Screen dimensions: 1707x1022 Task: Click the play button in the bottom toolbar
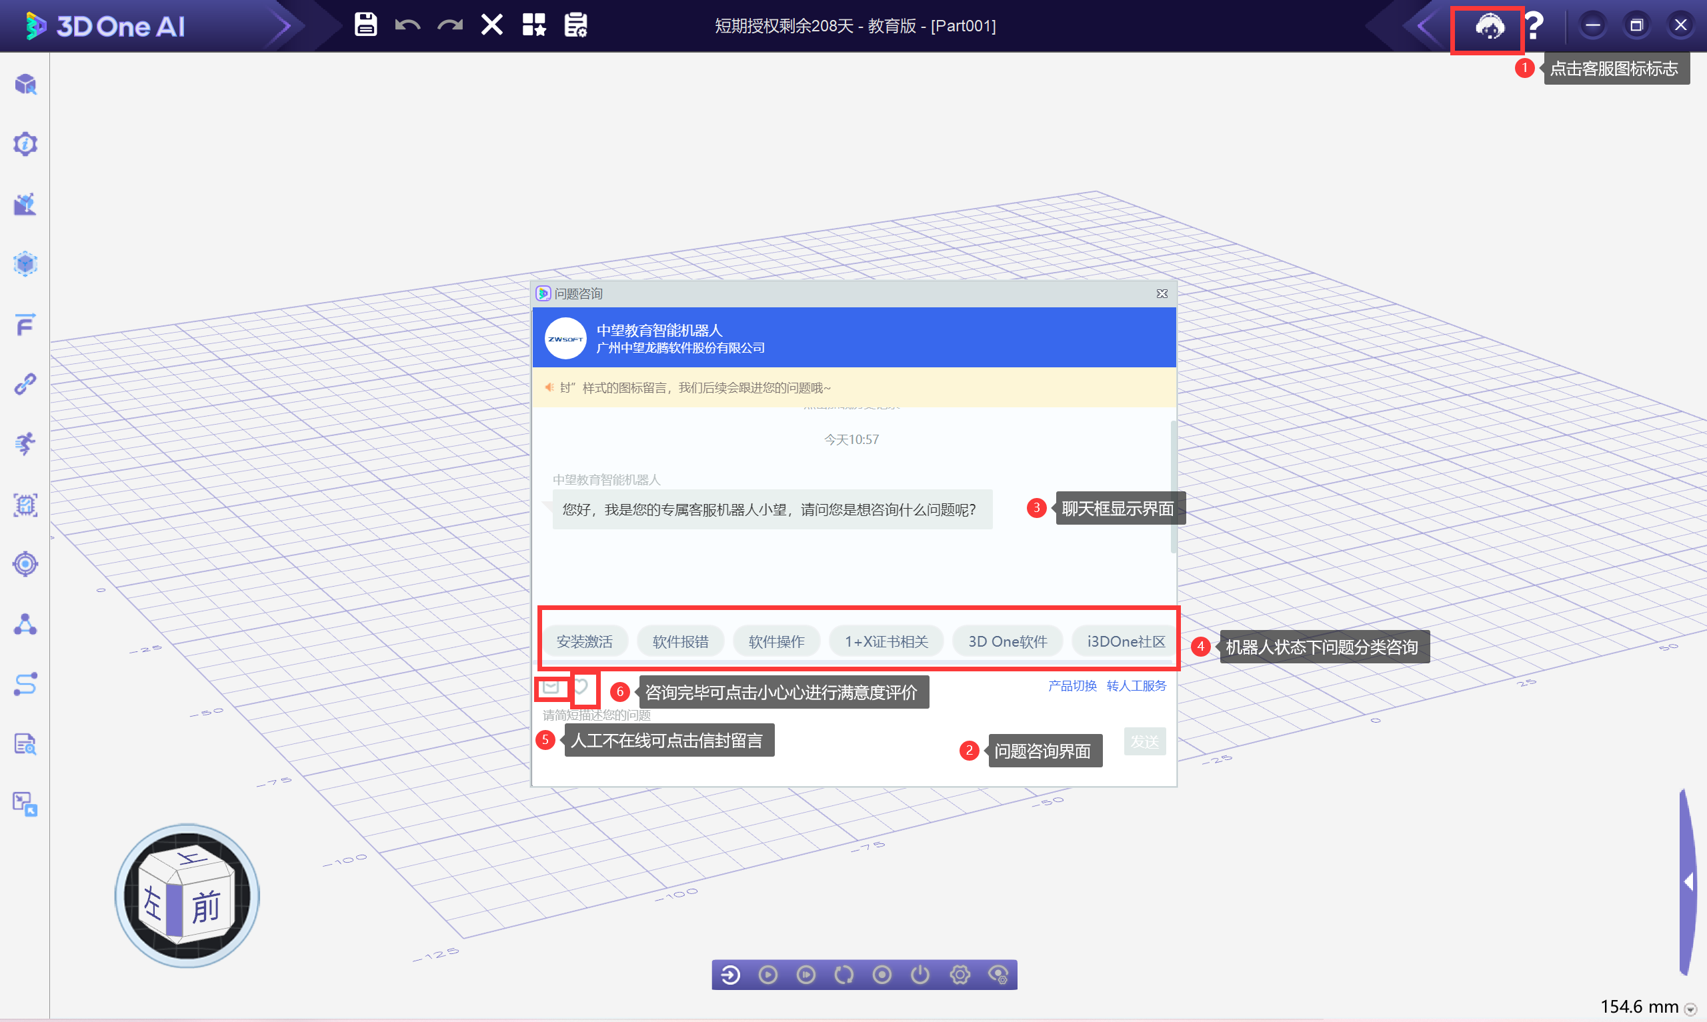767,975
